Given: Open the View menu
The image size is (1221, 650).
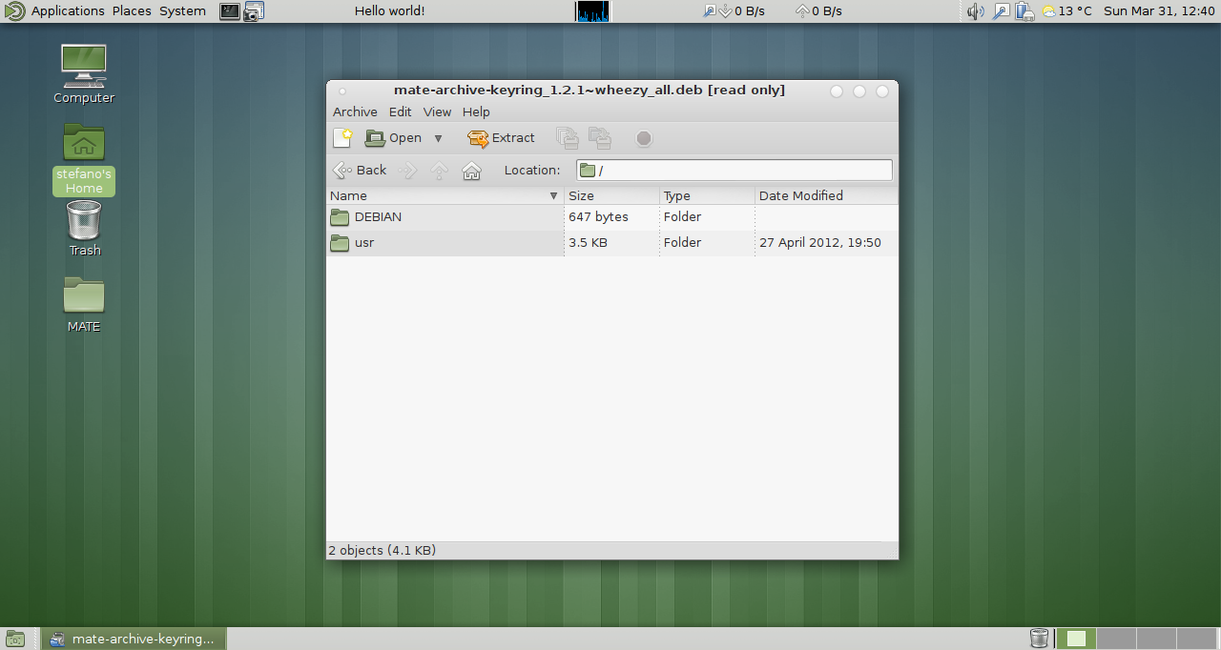Looking at the screenshot, I should (x=437, y=112).
